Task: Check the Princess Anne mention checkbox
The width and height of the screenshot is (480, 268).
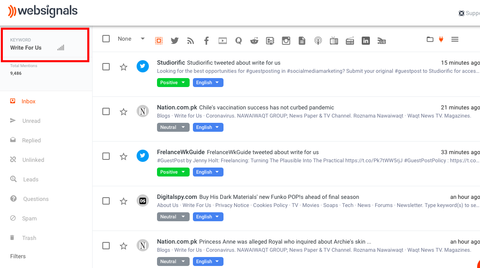Action: click(106, 246)
